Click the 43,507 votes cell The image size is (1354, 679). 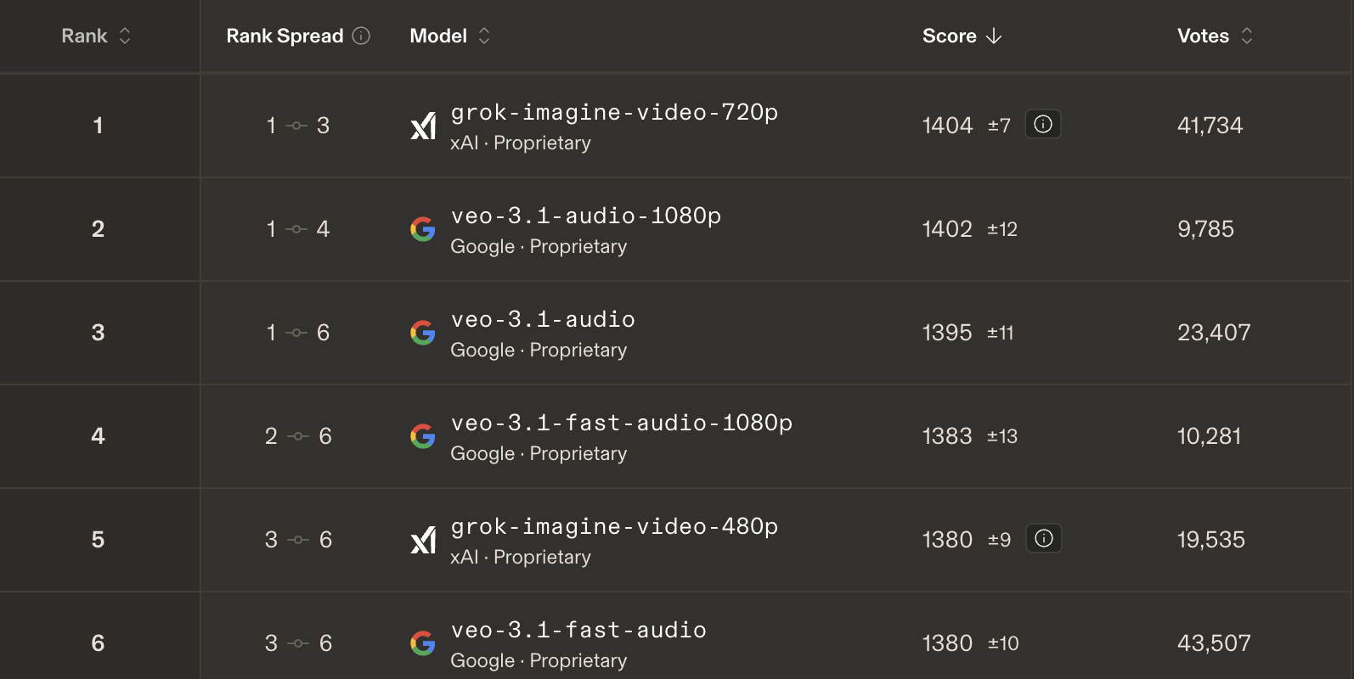pyautogui.click(x=1214, y=643)
